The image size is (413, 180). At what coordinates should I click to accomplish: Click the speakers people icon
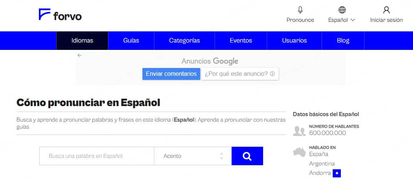[299, 131]
